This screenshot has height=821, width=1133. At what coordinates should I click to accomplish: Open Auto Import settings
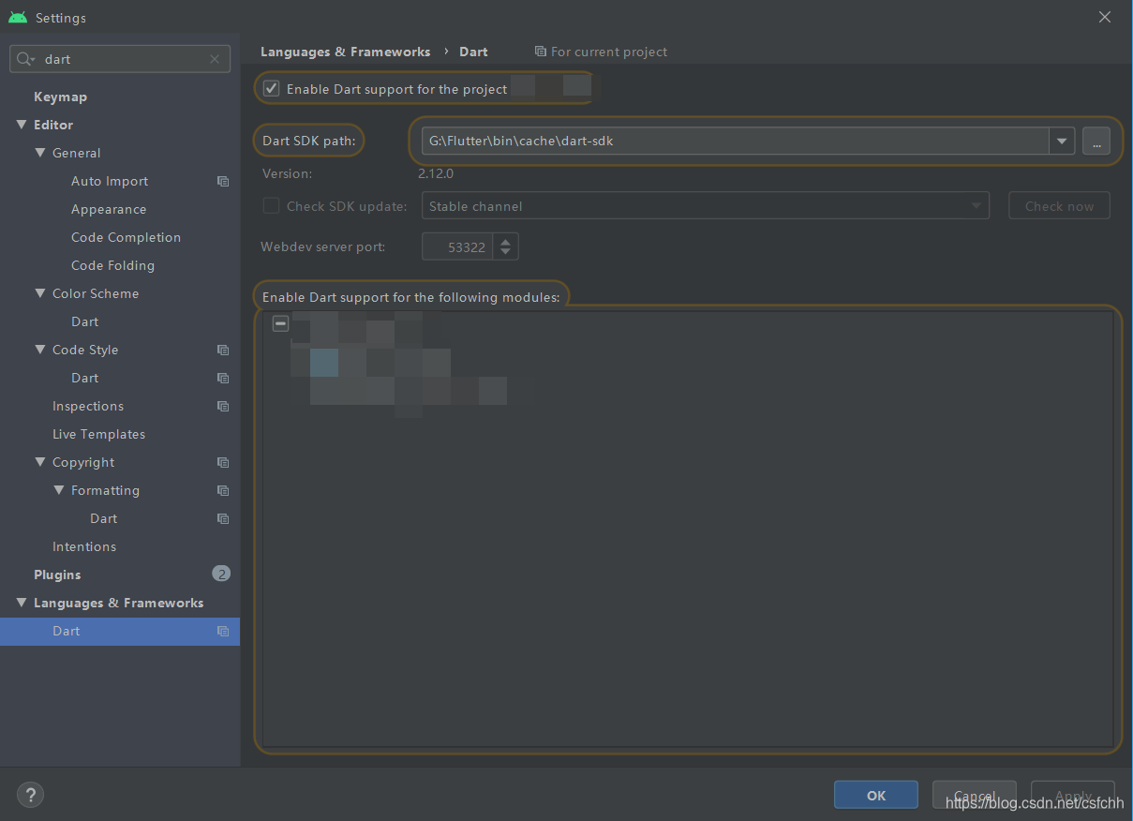(x=110, y=181)
